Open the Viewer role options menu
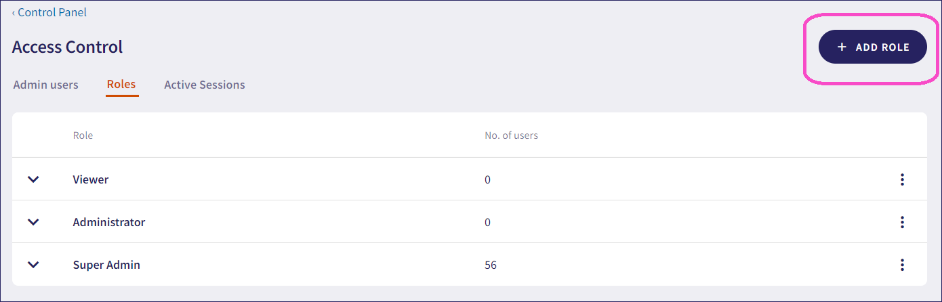The height and width of the screenshot is (302, 942). point(902,179)
